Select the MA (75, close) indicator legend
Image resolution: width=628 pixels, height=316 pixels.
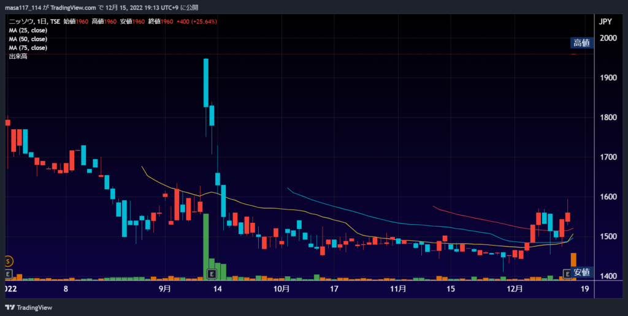tap(28, 48)
